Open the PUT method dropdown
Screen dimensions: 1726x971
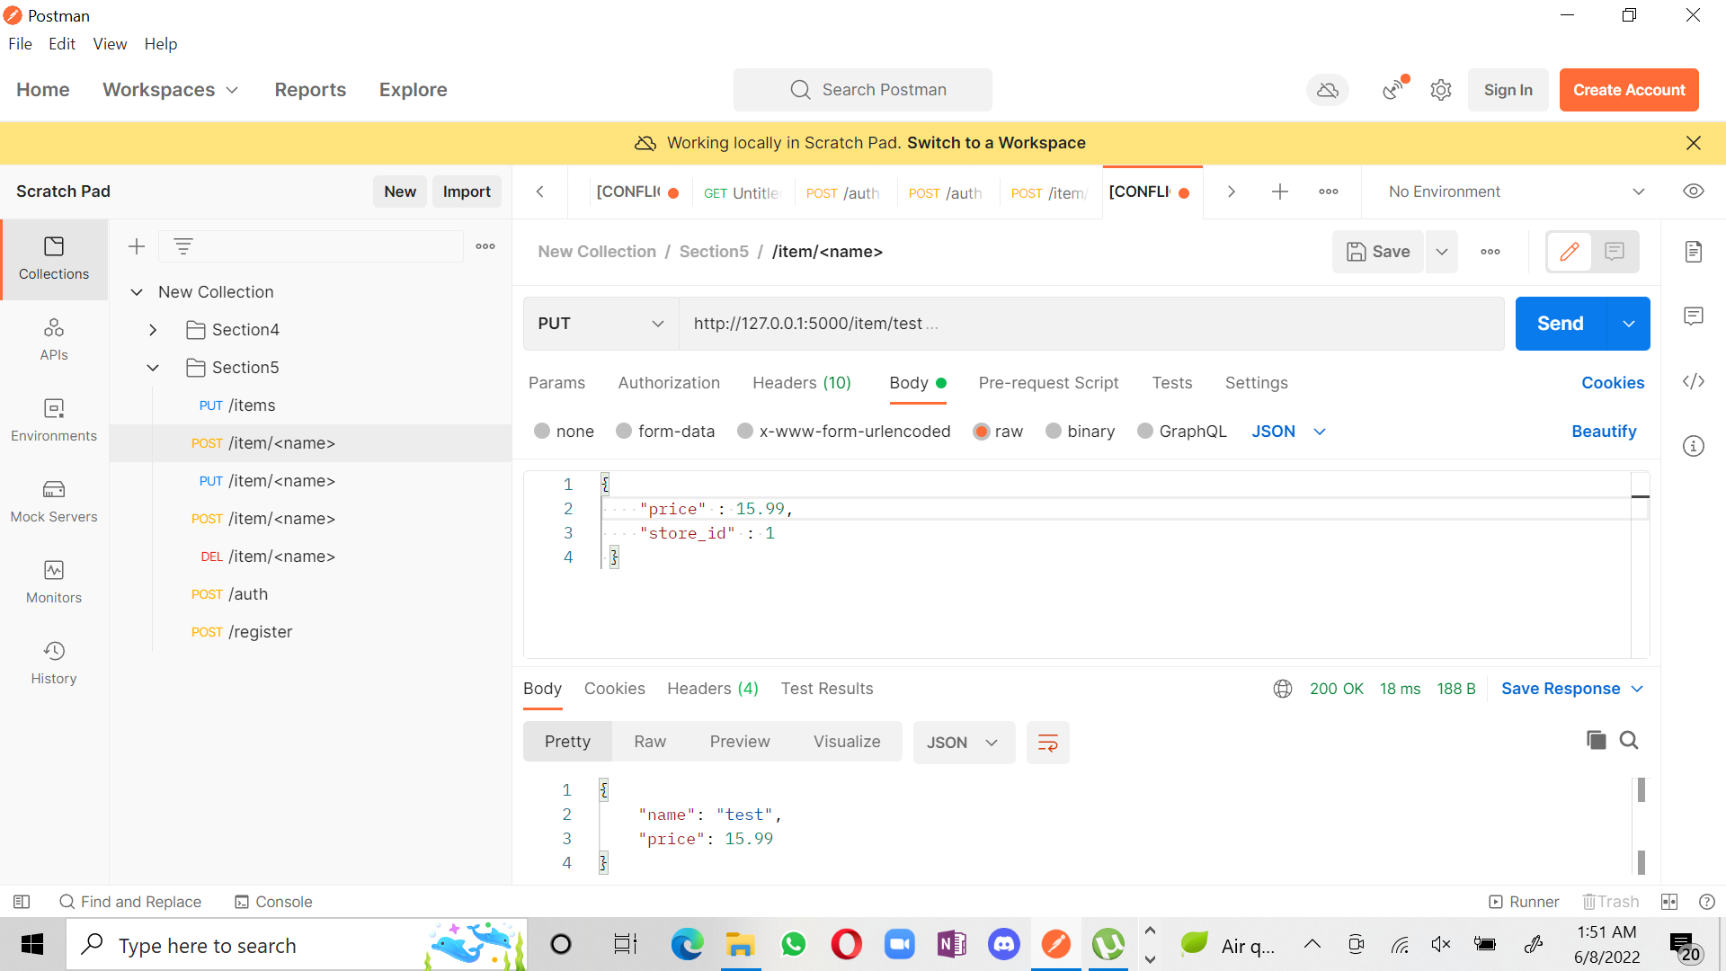601,324
